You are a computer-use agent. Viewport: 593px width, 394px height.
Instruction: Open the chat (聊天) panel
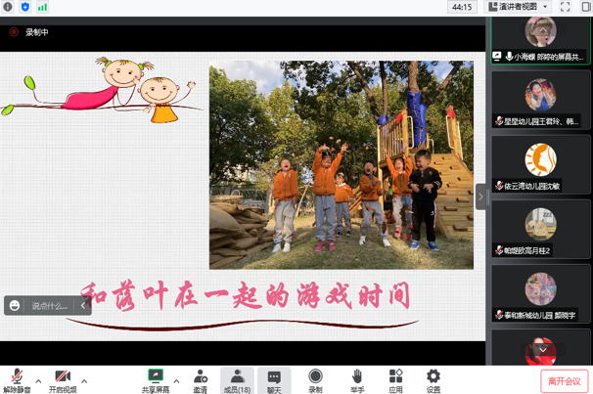pos(274,377)
